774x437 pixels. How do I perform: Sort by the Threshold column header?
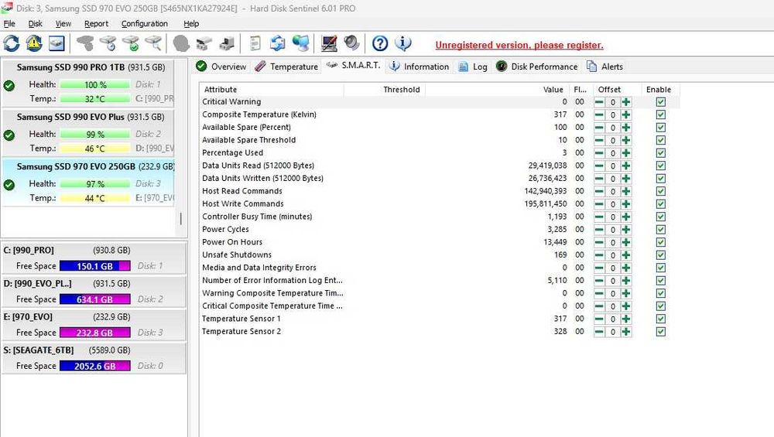coord(385,89)
